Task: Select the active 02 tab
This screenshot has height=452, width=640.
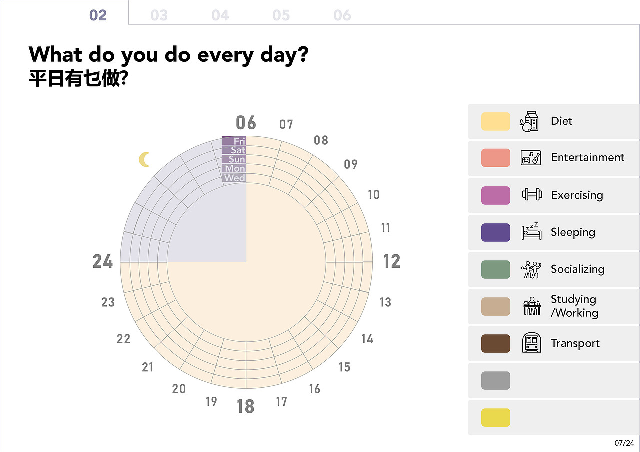Action: point(98,15)
